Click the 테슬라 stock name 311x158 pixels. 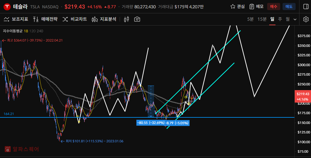tap(20, 7)
